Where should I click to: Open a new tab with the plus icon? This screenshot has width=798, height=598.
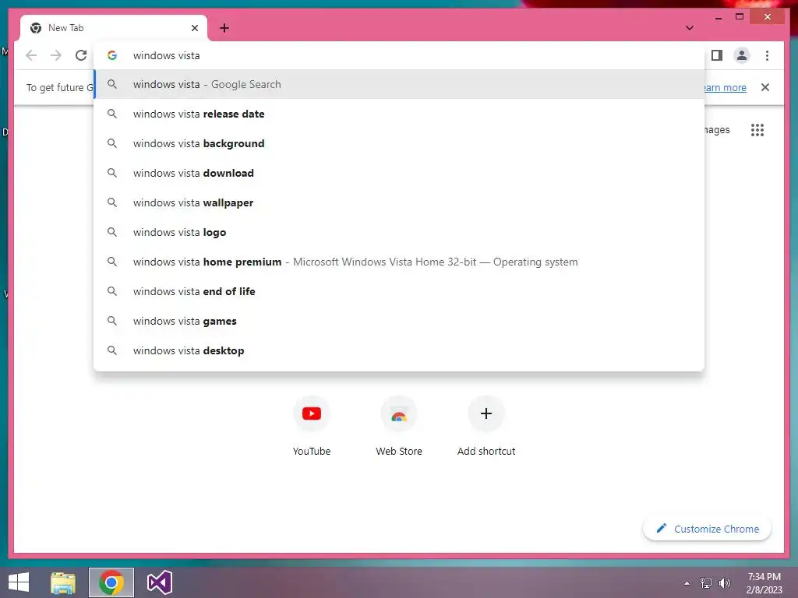[224, 28]
